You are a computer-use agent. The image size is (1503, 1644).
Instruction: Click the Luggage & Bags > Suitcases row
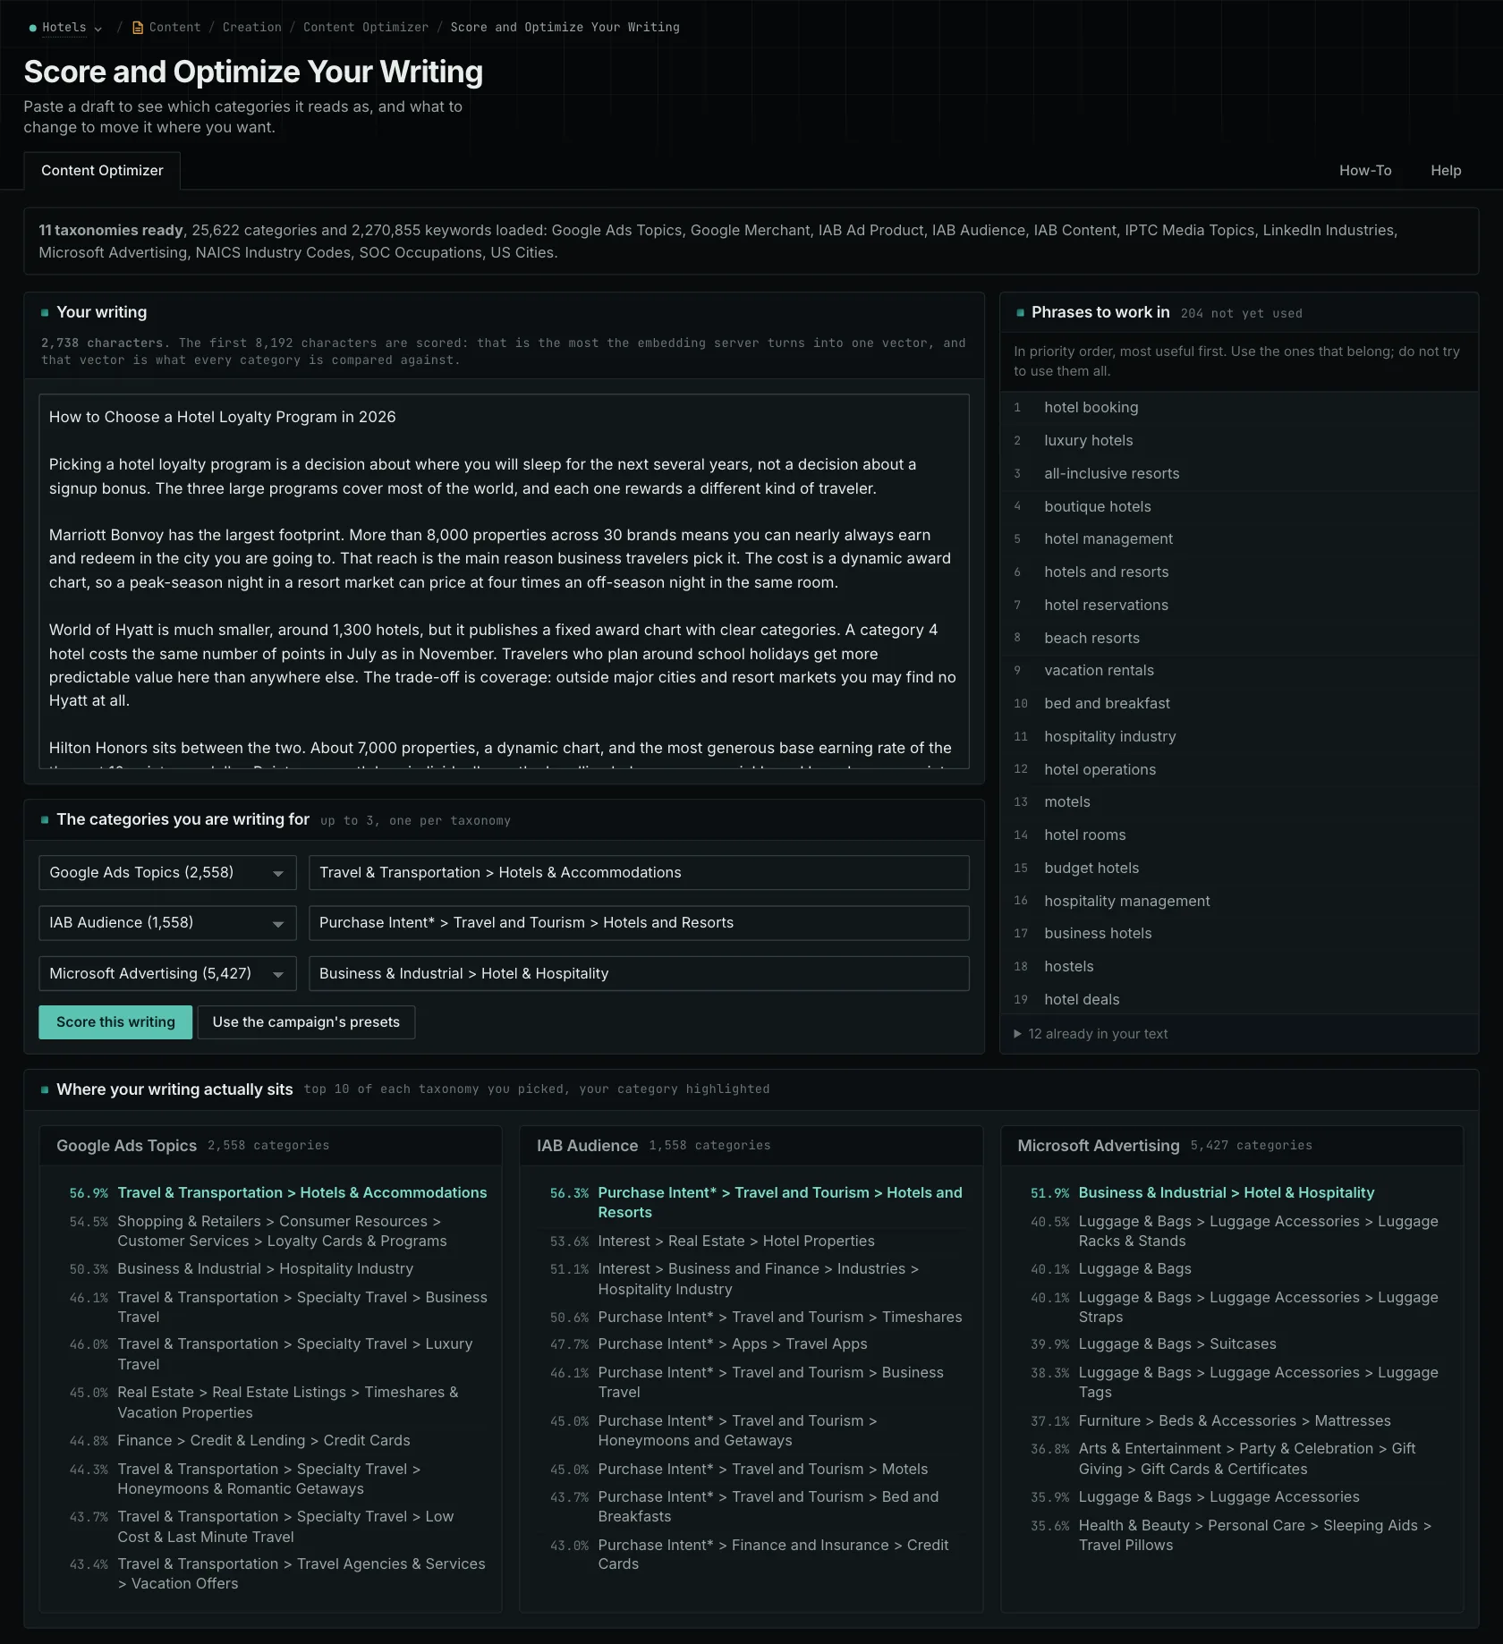click(1239, 1344)
